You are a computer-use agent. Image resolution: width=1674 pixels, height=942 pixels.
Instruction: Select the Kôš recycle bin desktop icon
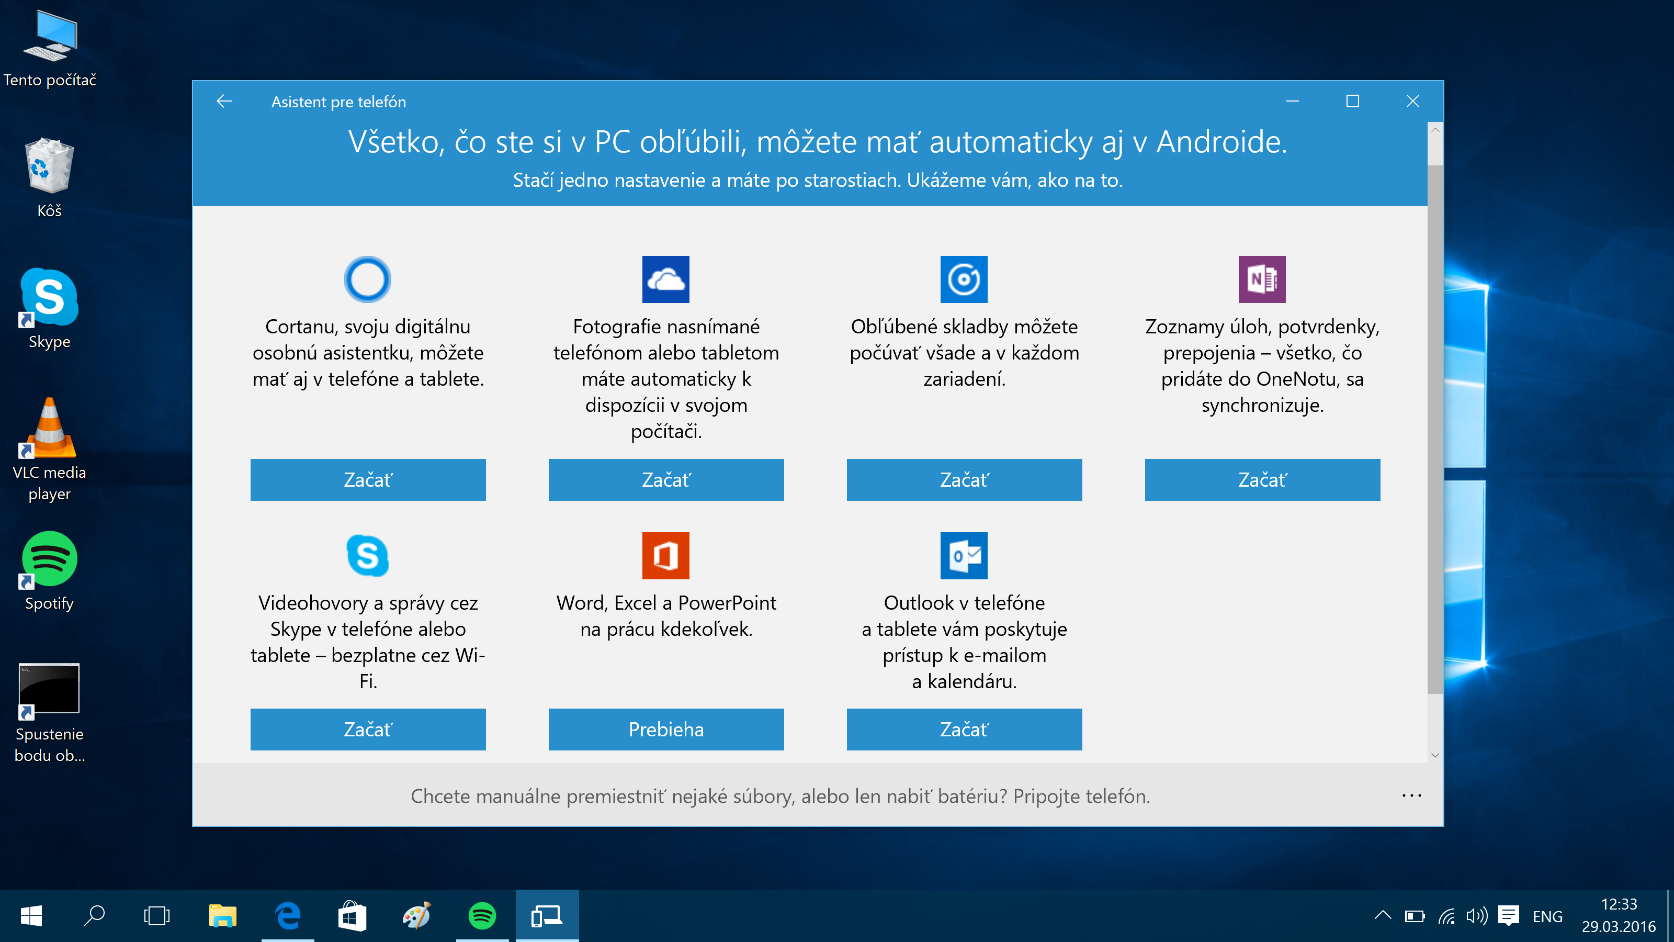(x=49, y=178)
